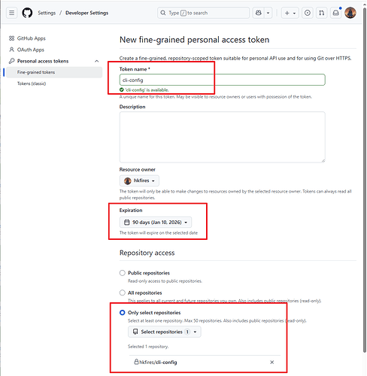Viewport: 367px width, 376px height.
Task: Open the Issues circle icon
Action: (x=308, y=13)
